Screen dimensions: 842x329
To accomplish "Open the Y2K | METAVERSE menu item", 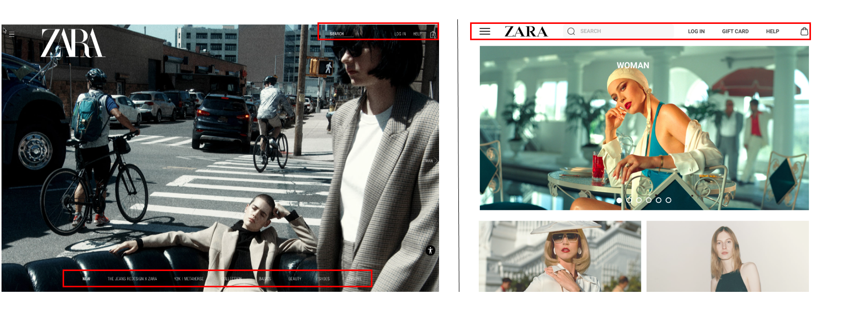I will tap(189, 279).
